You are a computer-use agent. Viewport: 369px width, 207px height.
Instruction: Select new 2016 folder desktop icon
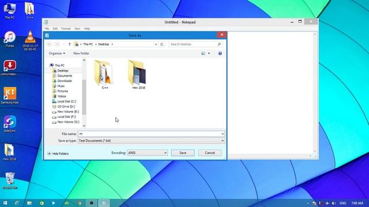(x=10, y=152)
